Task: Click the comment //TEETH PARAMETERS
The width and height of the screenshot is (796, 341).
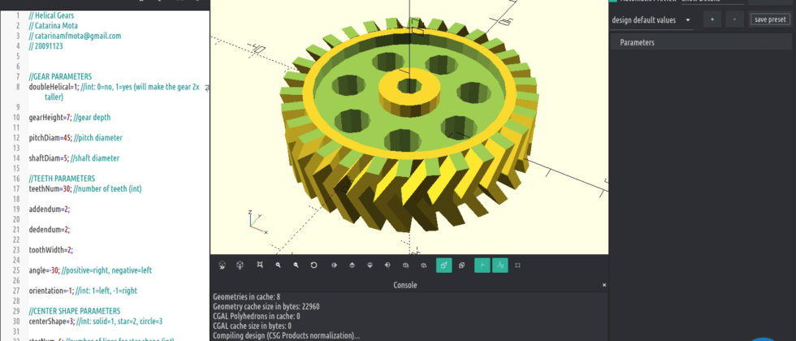Action: point(62,178)
